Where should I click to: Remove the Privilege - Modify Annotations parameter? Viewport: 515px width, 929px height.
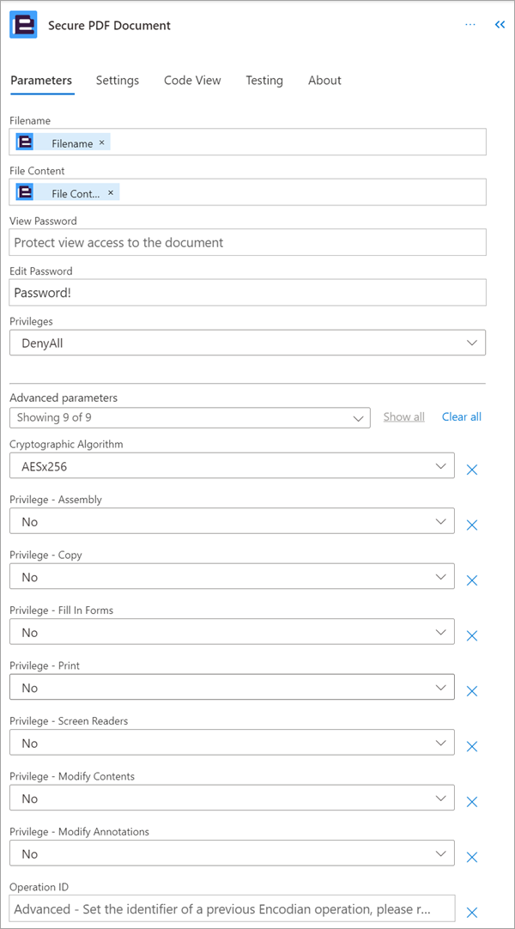tap(472, 857)
